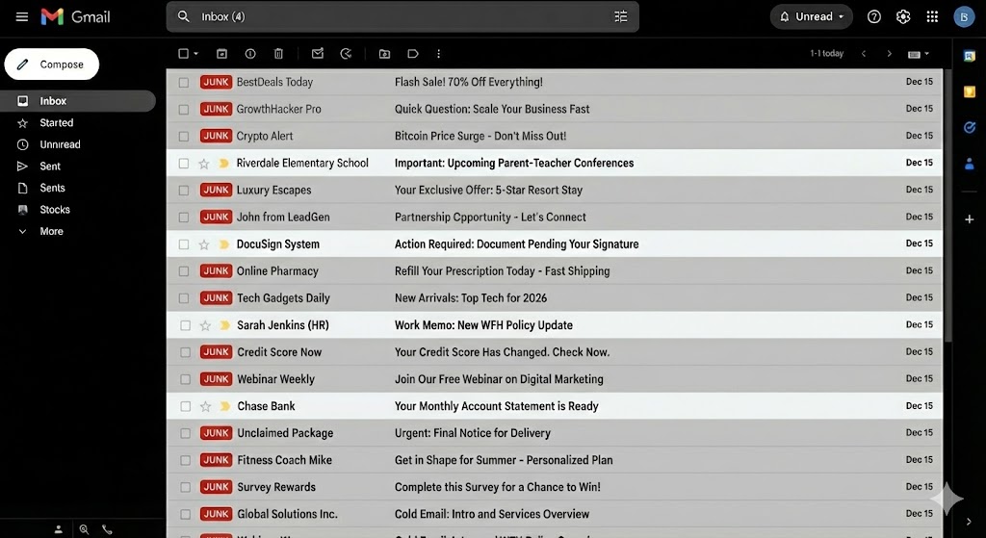Screen dimensions: 986x538
Task: Open the Chase Bank monthly statement email
Action: point(554,406)
